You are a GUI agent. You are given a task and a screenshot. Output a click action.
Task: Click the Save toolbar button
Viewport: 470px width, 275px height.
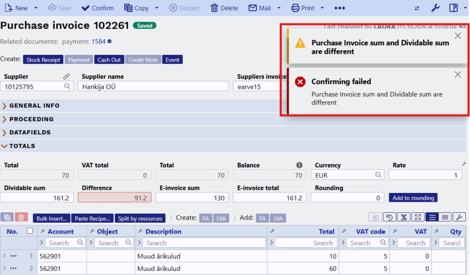(60, 8)
